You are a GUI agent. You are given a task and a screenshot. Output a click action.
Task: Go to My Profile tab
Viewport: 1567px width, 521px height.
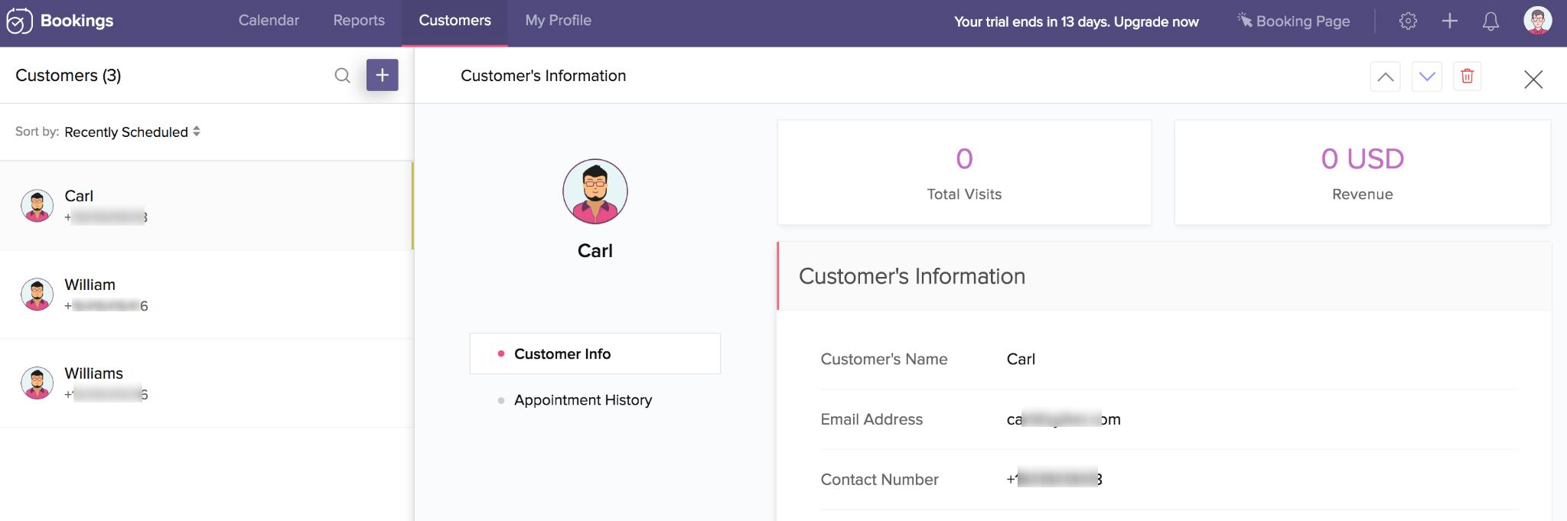(x=558, y=21)
